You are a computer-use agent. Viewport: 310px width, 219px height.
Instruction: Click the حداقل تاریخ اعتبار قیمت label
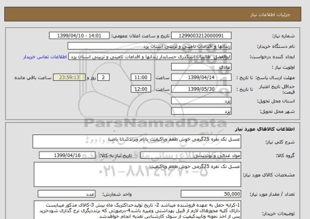(277, 89)
